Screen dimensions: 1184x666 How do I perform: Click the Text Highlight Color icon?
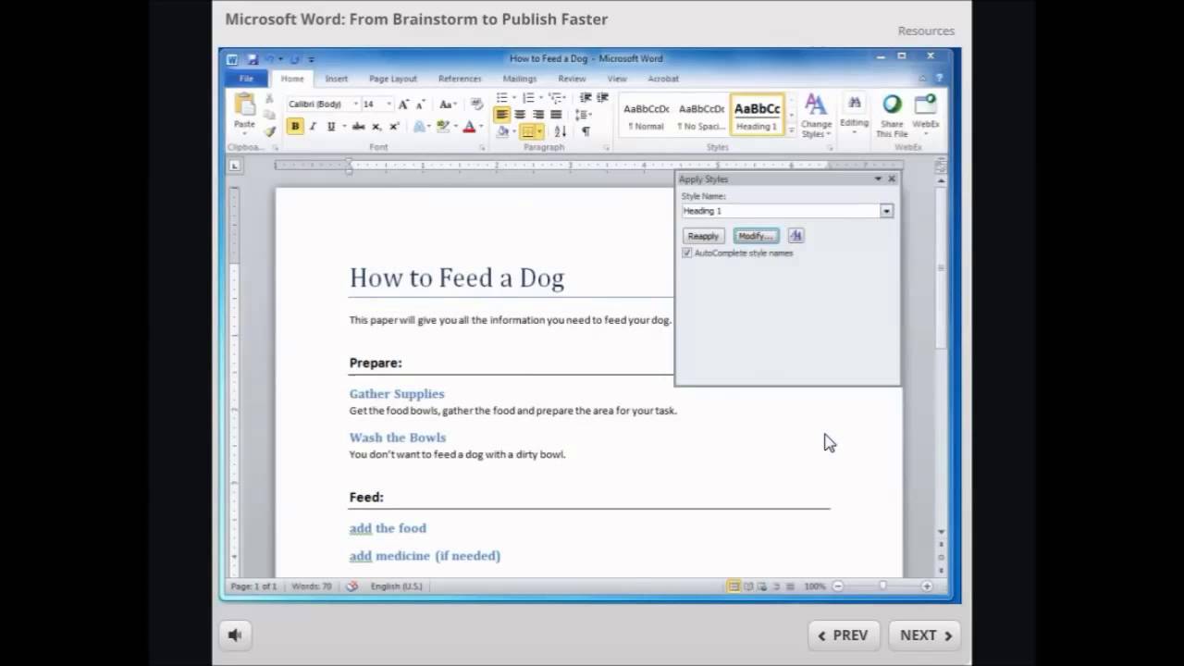(x=443, y=127)
